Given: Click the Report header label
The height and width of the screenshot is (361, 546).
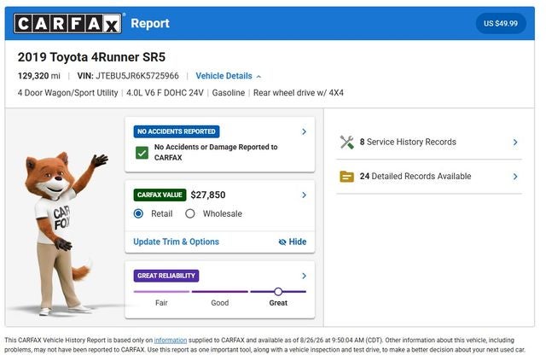Looking at the screenshot, I should coord(150,23).
